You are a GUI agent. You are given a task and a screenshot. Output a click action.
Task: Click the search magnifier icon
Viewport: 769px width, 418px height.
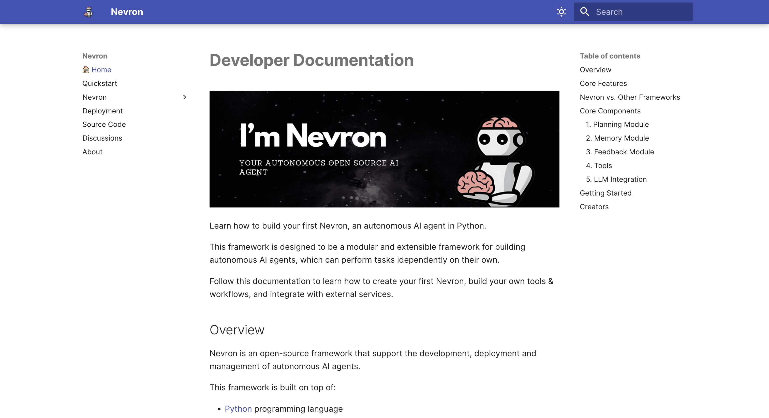click(584, 12)
